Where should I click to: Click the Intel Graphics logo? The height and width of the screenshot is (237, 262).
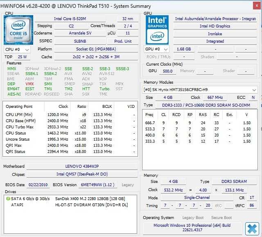(x=157, y=30)
